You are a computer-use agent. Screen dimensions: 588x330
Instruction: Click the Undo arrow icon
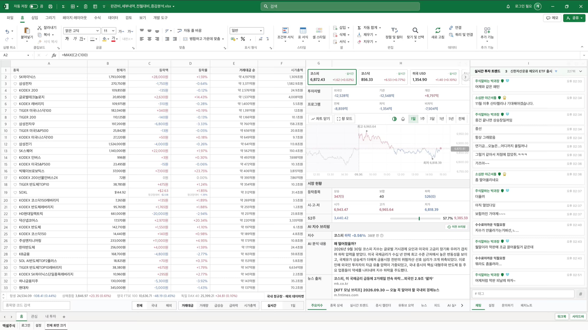[7, 31]
